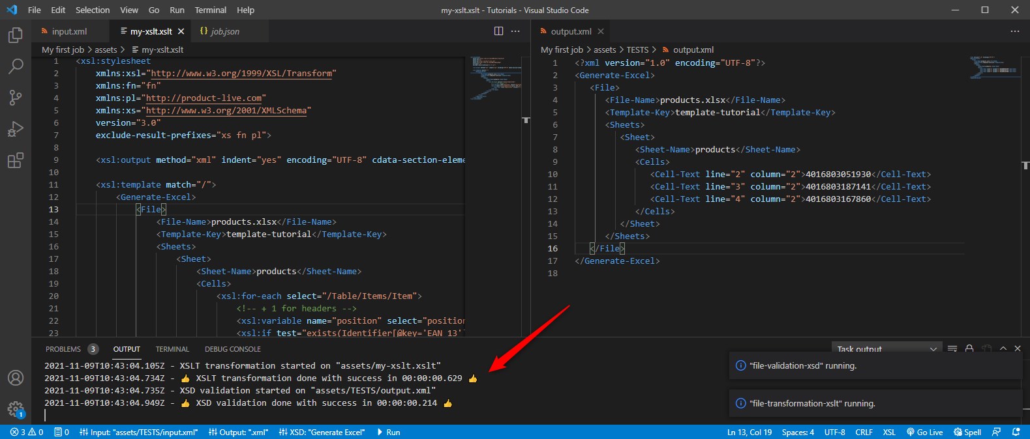
Task: Open the Search view in activity bar
Action: pos(16,66)
